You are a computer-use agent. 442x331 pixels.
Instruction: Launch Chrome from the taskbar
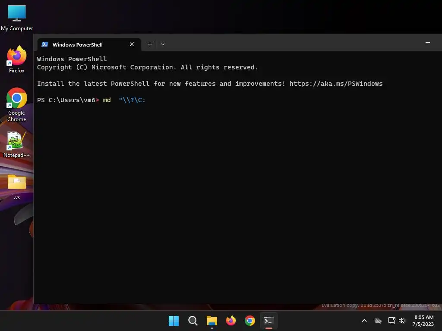[250, 321]
